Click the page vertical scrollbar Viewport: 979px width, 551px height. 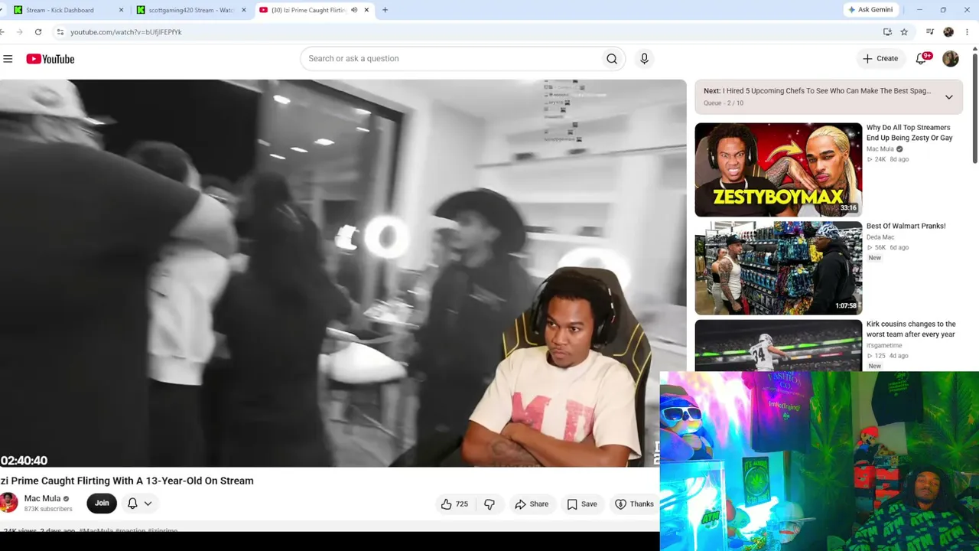tap(975, 107)
